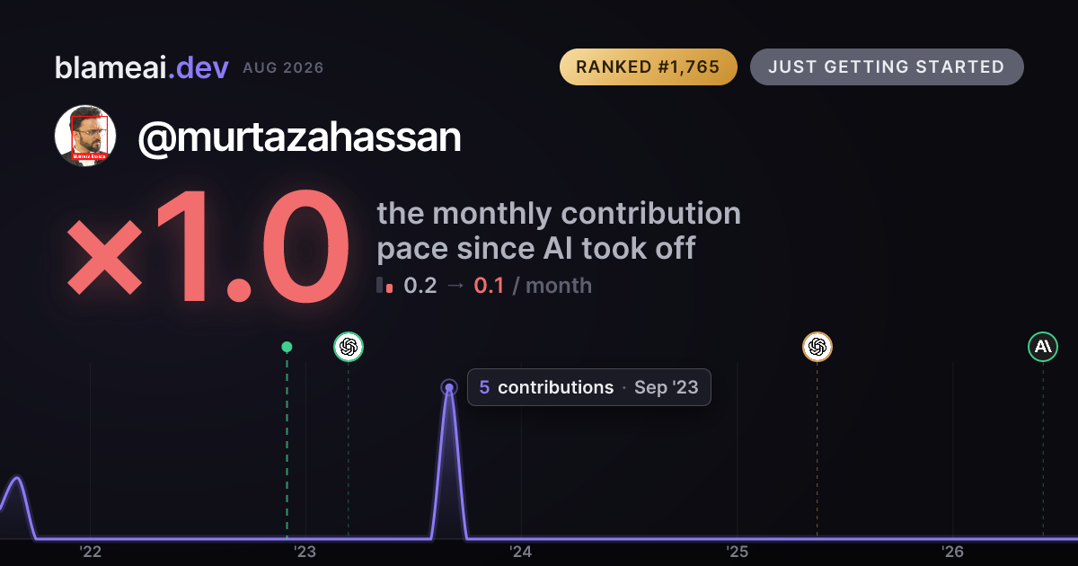
Task: Select the '24 year label on the axis
Action: (521, 552)
